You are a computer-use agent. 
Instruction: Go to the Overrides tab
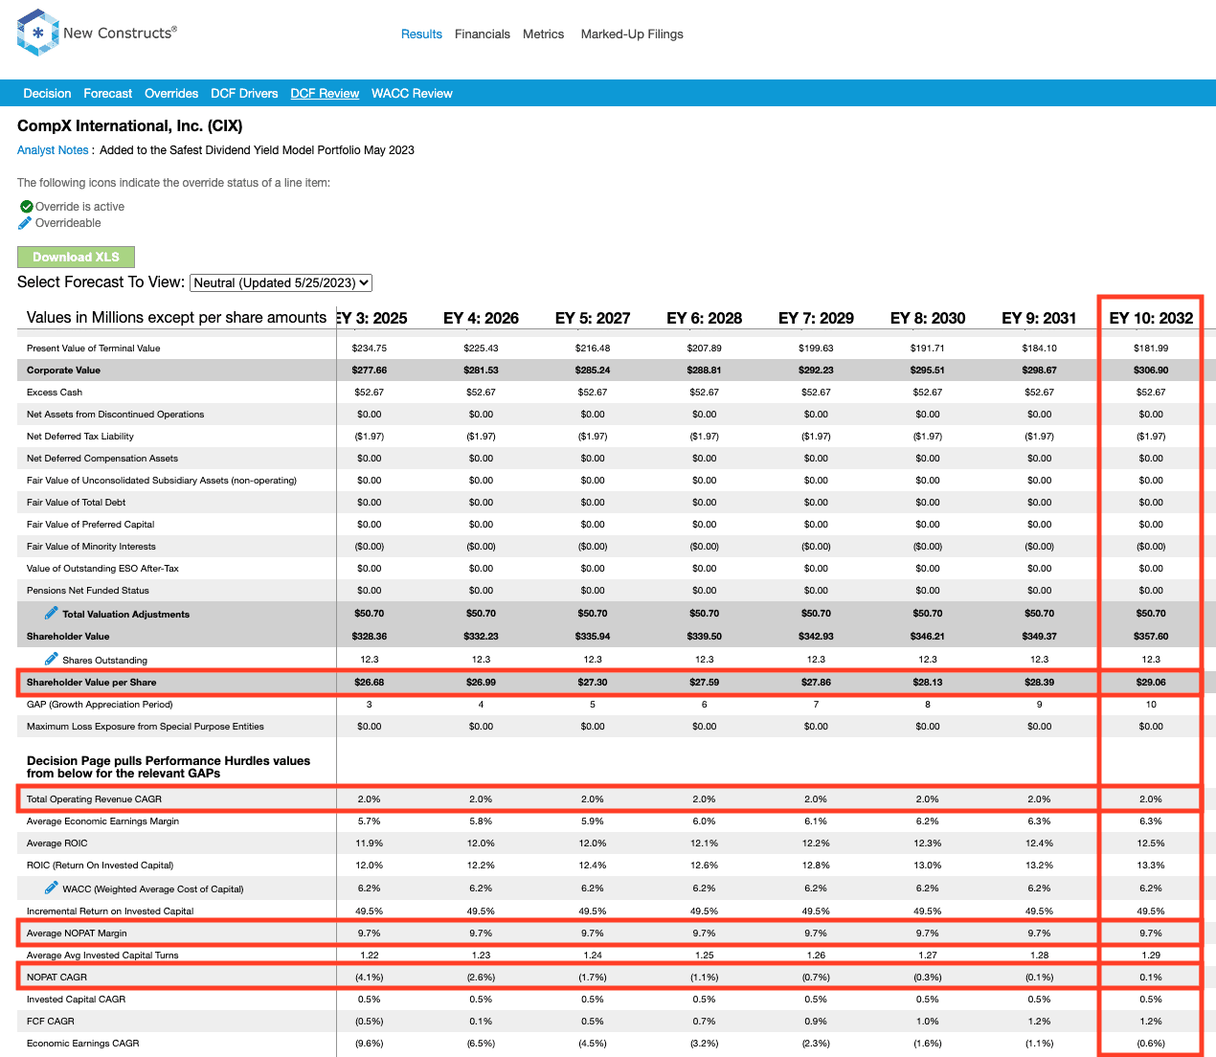coord(171,94)
